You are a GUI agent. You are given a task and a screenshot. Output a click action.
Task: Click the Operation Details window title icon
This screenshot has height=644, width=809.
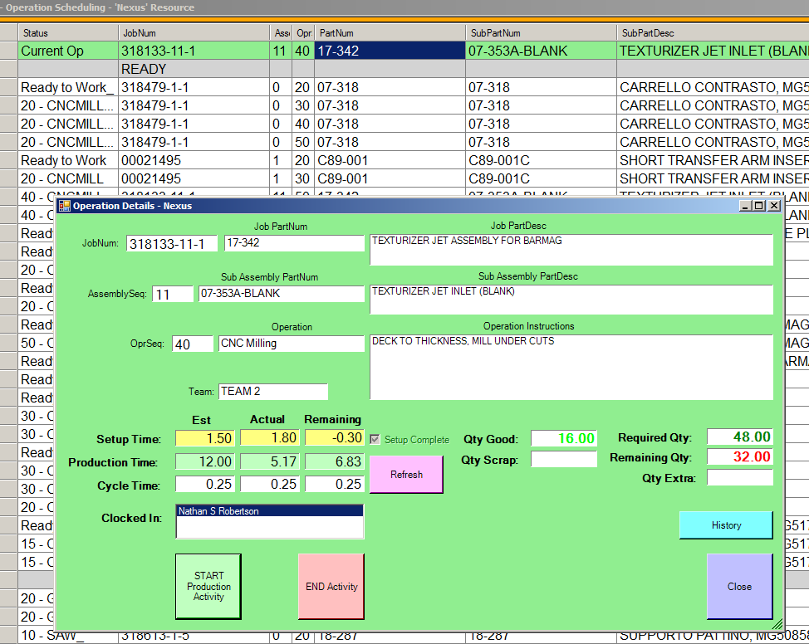pyautogui.click(x=64, y=206)
